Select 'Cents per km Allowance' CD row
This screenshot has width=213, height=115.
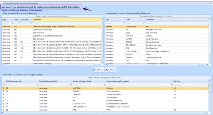[52, 27]
